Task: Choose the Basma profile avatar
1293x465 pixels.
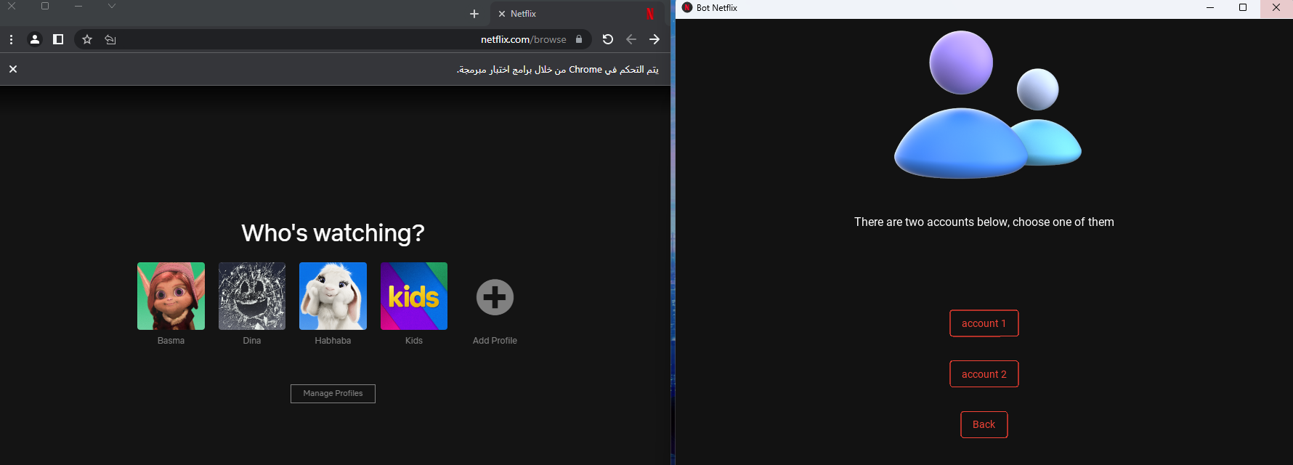Action: click(171, 296)
